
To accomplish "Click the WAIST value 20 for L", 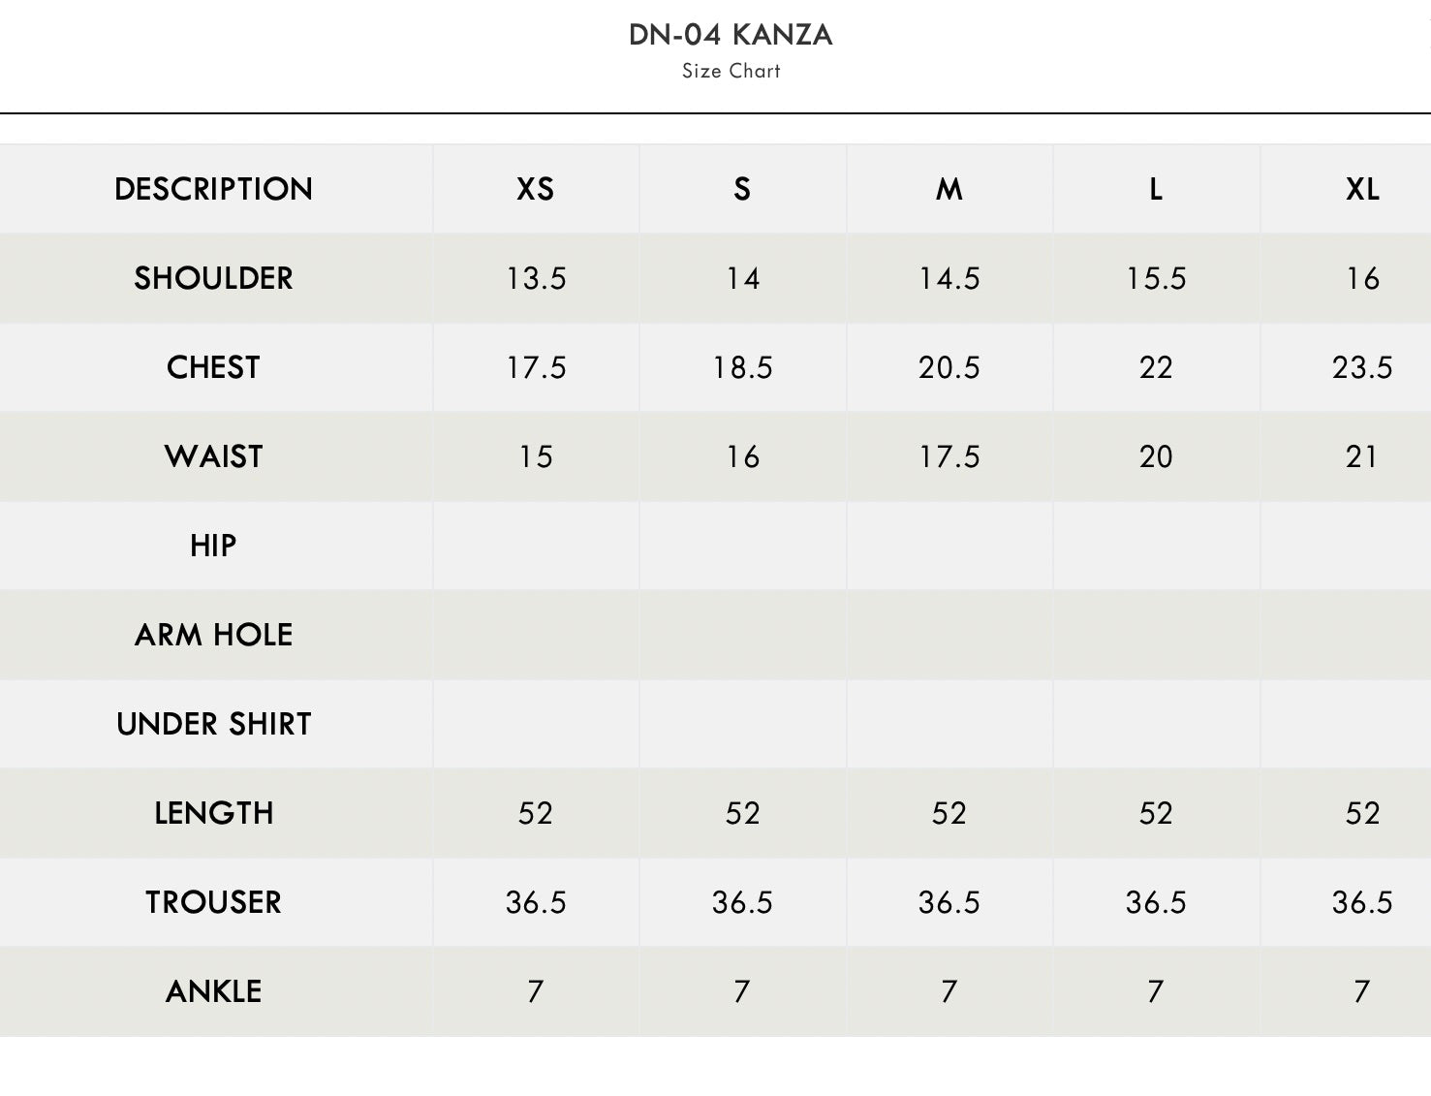I will [1156, 456].
